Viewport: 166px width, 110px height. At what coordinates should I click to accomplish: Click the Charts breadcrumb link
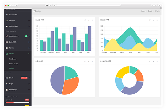[x=150, y=11]
